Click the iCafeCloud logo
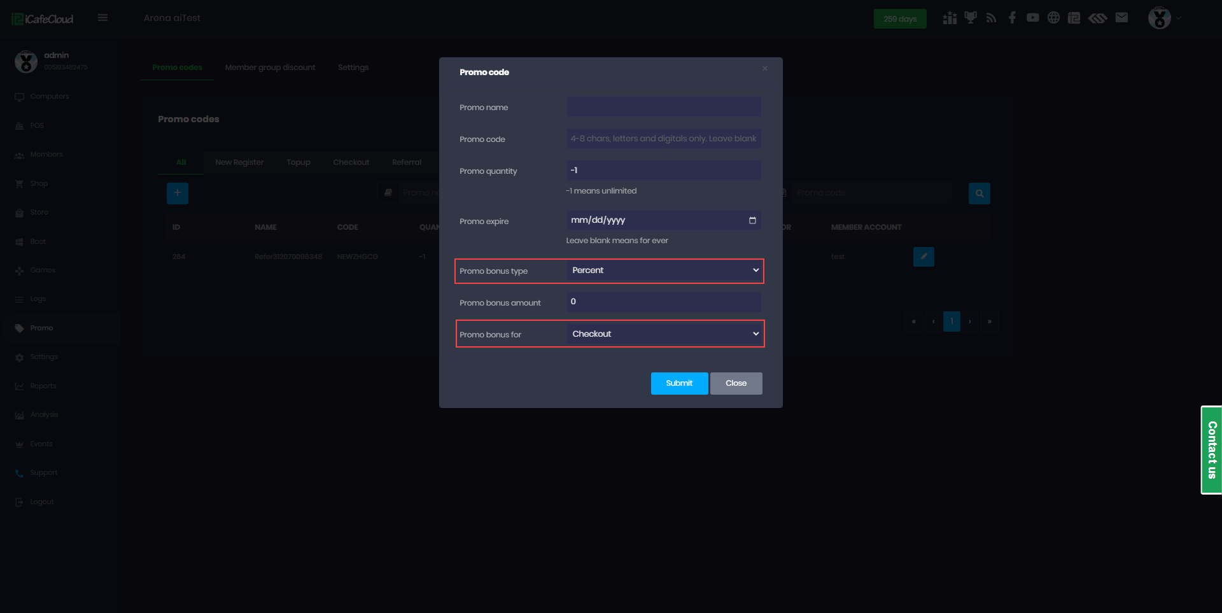The height and width of the screenshot is (613, 1222). (43, 19)
